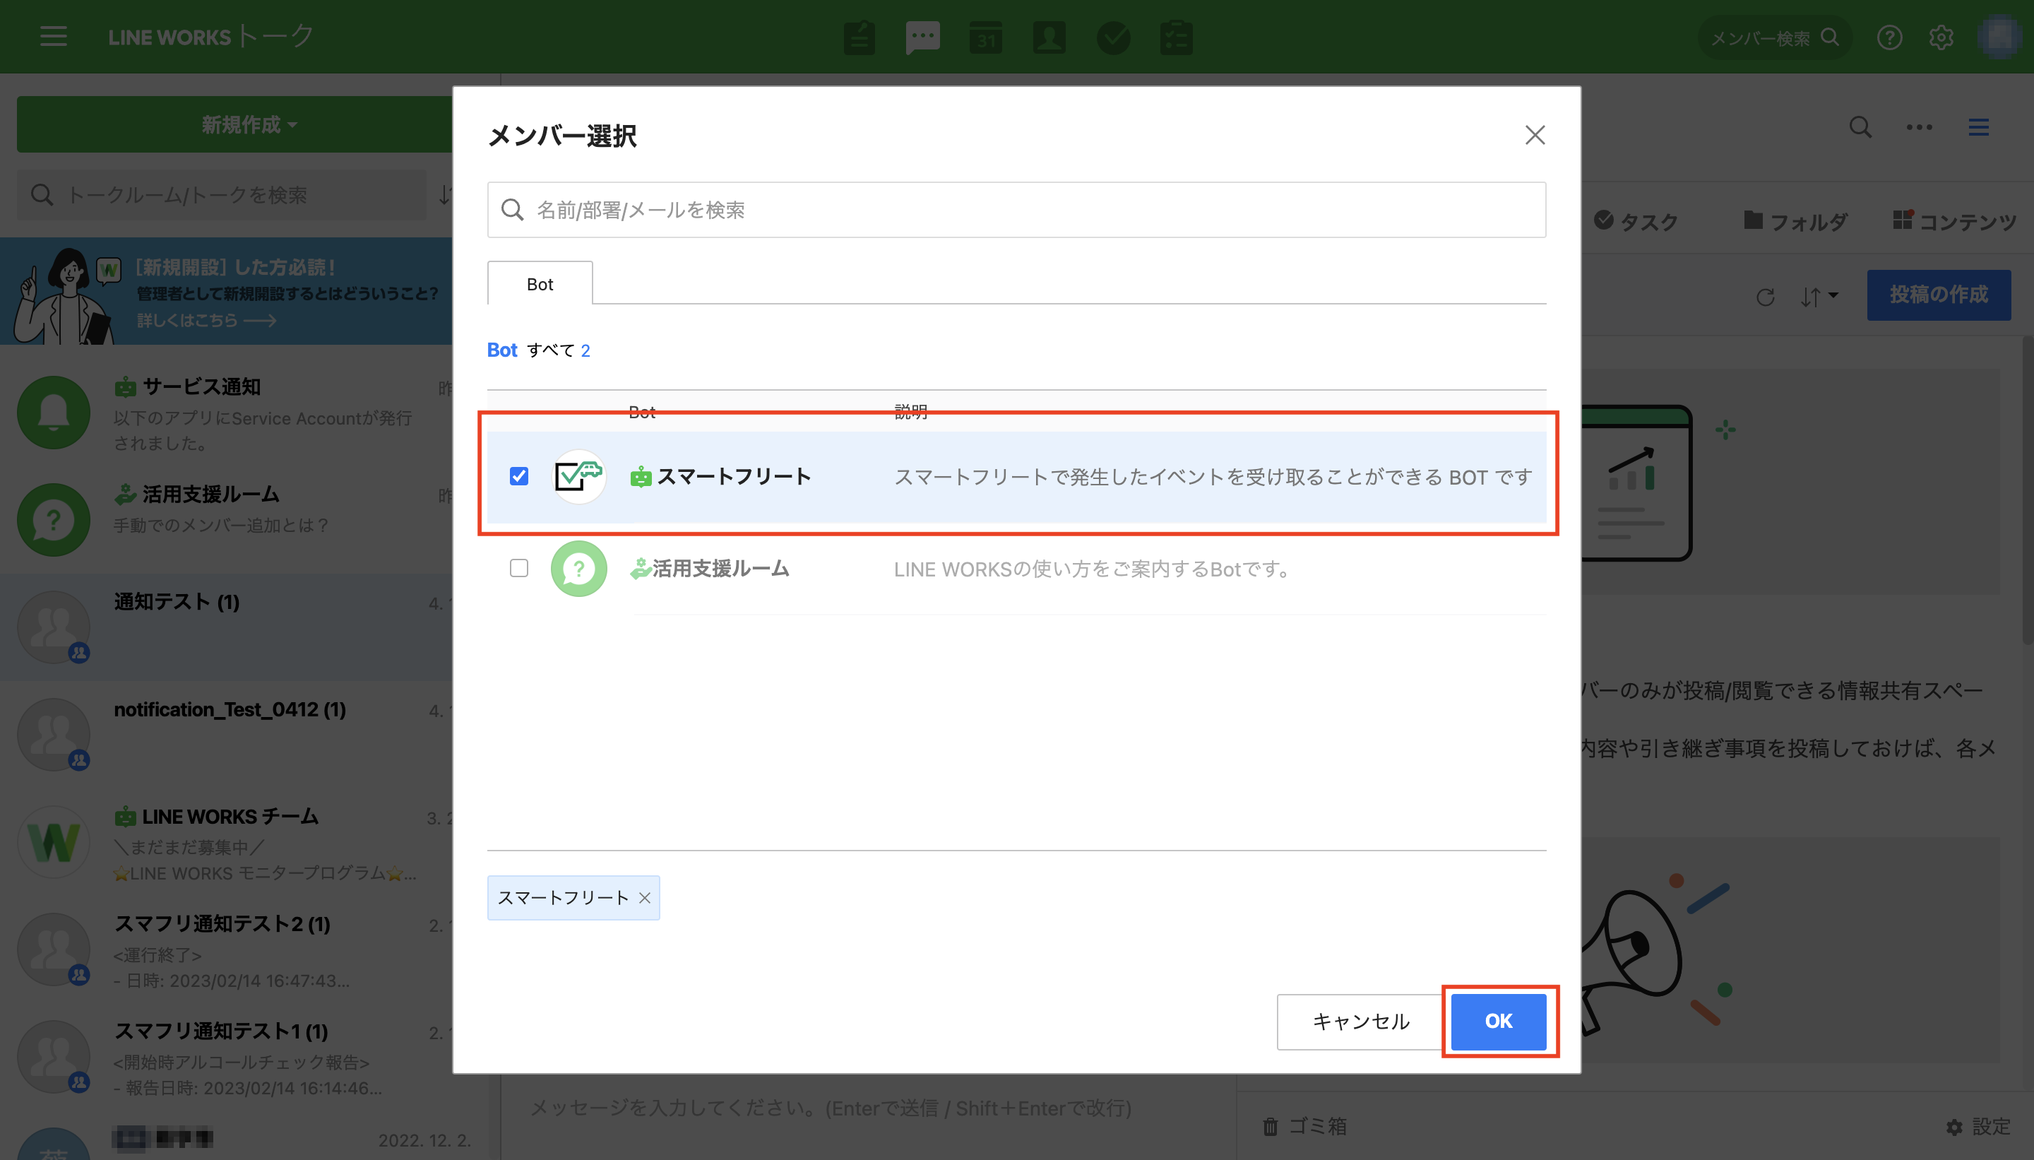Uncheck the スマートフリート bot checkbox

[518, 476]
